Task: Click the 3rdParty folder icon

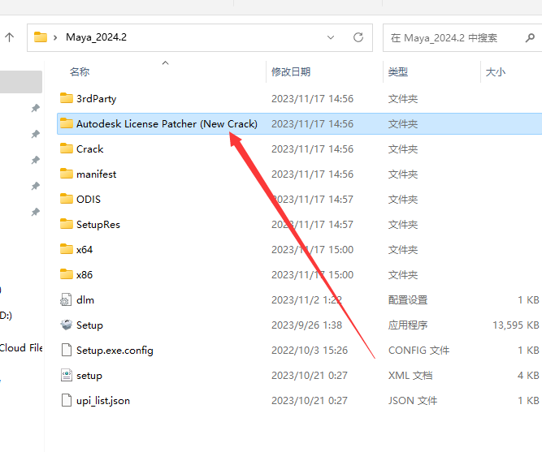Action: [67, 99]
